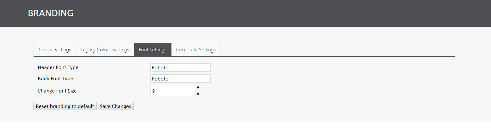The height and width of the screenshot is (134, 491).
Task: Click the value 9 in the font size box
Action: (153, 91)
